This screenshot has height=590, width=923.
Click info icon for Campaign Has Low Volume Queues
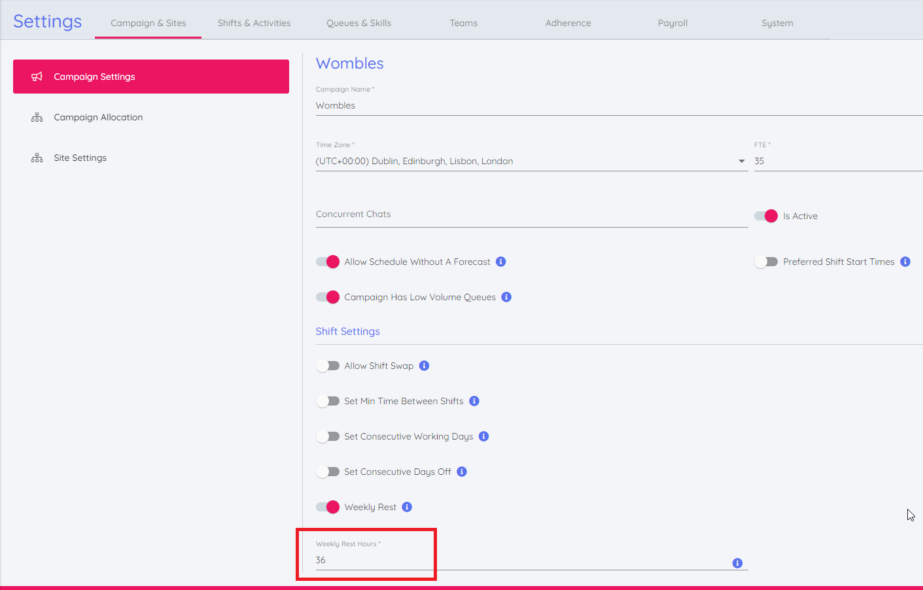pos(506,297)
